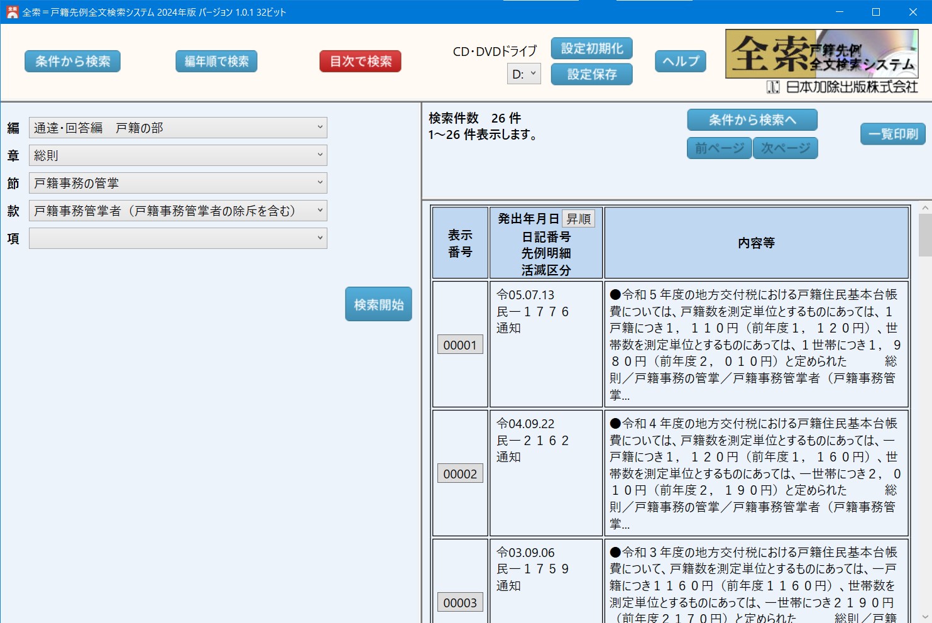
Task: Open the ヘルプ help button
Action: click(681, 62)
